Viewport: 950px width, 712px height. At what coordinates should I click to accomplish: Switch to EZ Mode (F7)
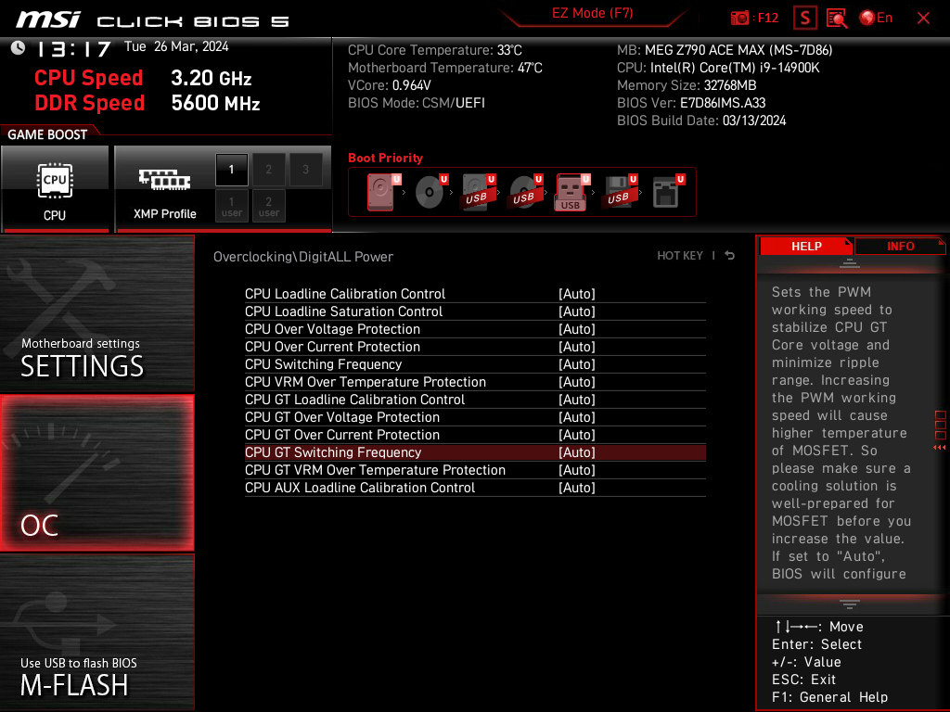(x=593, y=13)
